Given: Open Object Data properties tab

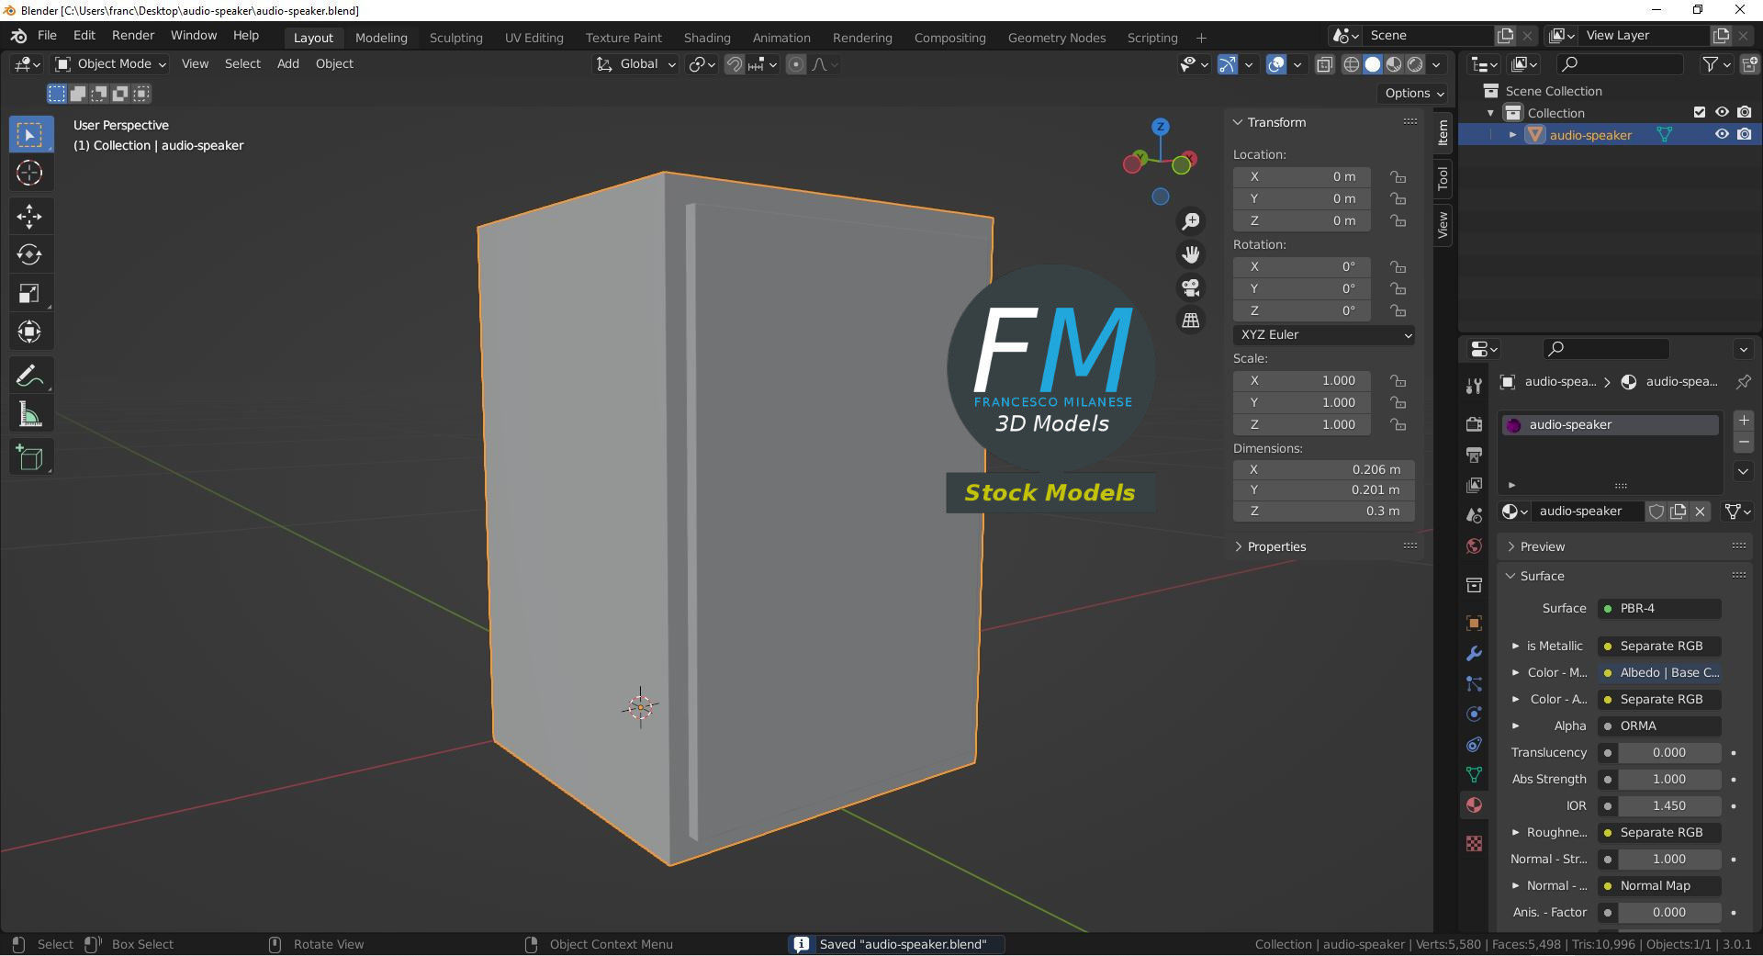Looking at the screenshot, I should [x=1475, y=774].
